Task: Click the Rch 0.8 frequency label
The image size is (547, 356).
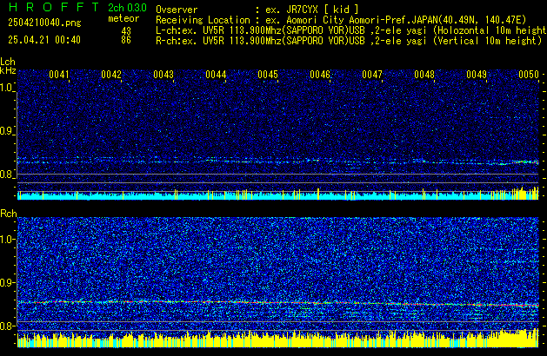Action: coord(7,326)
